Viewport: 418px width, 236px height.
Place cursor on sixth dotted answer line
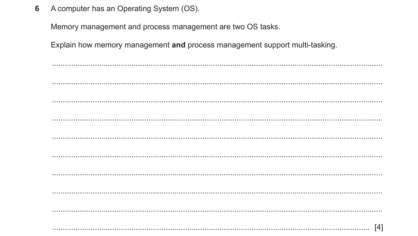pyautogui.click(x=217, y=156)
